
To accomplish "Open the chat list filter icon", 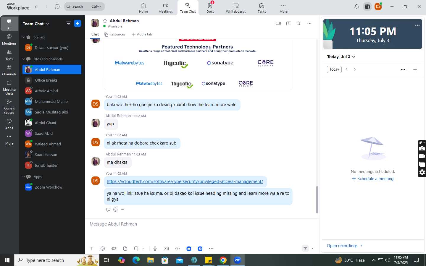I will [68, 23].
